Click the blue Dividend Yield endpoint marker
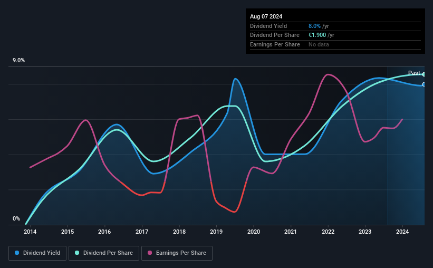The width and height of the screenshot is (433, 268). 424,84
